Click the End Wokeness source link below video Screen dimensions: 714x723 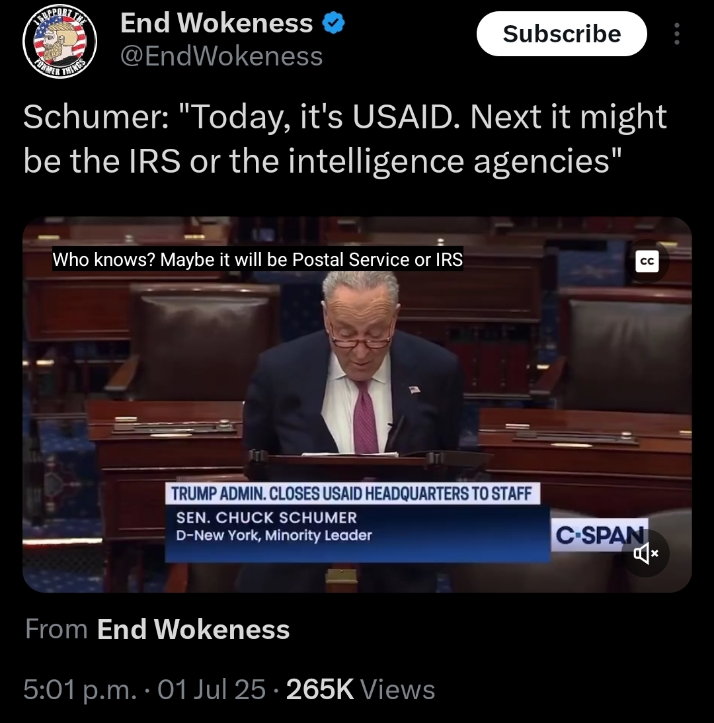pyautogui.click(x=193, y=629)
